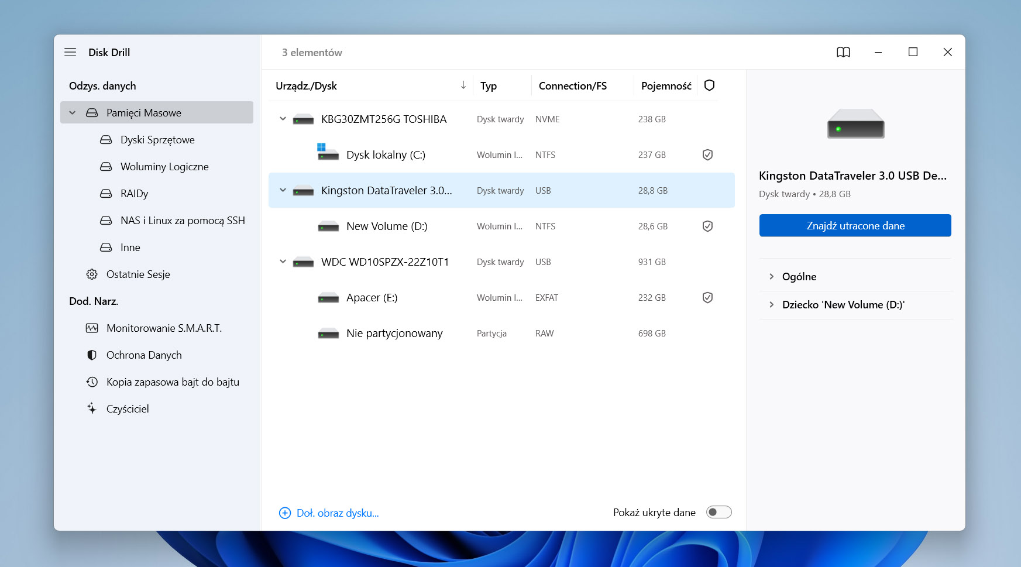The height and width of the screenshot is (567, 1021).
Task: Open the Czyściciel label in sidebar
Action: pyautogui.click(x=128, y=409)
